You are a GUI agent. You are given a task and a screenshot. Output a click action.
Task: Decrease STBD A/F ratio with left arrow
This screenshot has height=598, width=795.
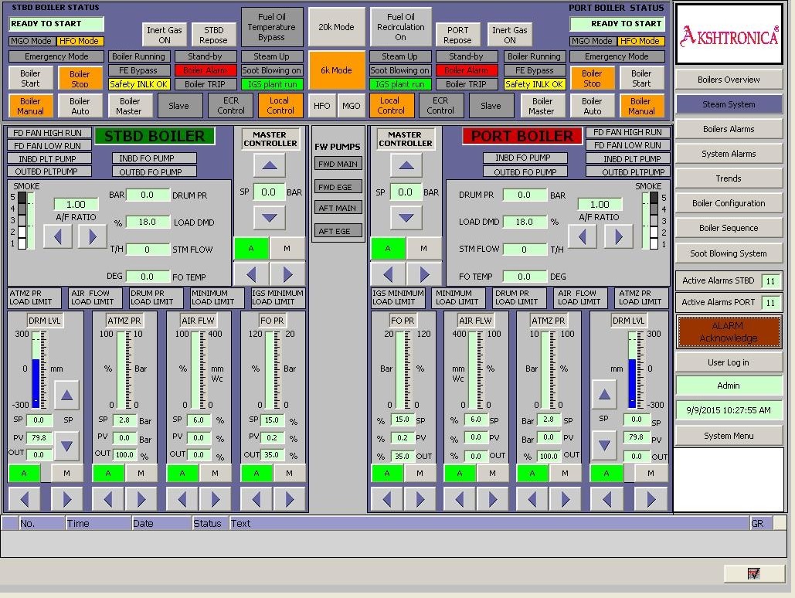tap(57, 236)
